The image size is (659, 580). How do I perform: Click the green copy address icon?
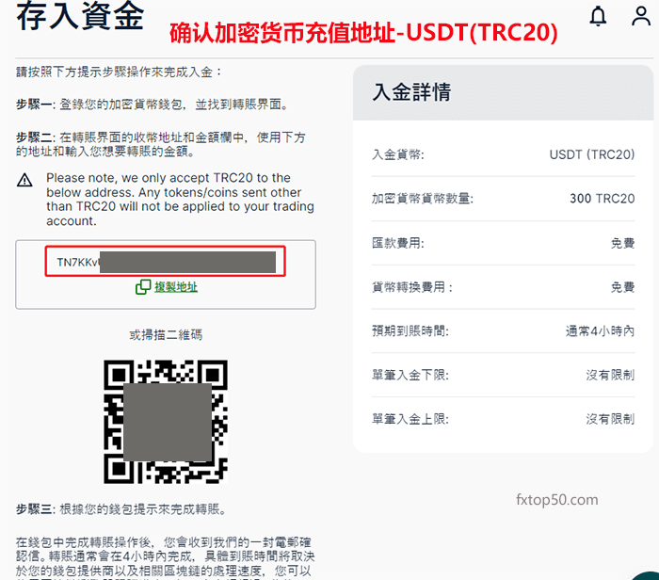pos(143,287)
